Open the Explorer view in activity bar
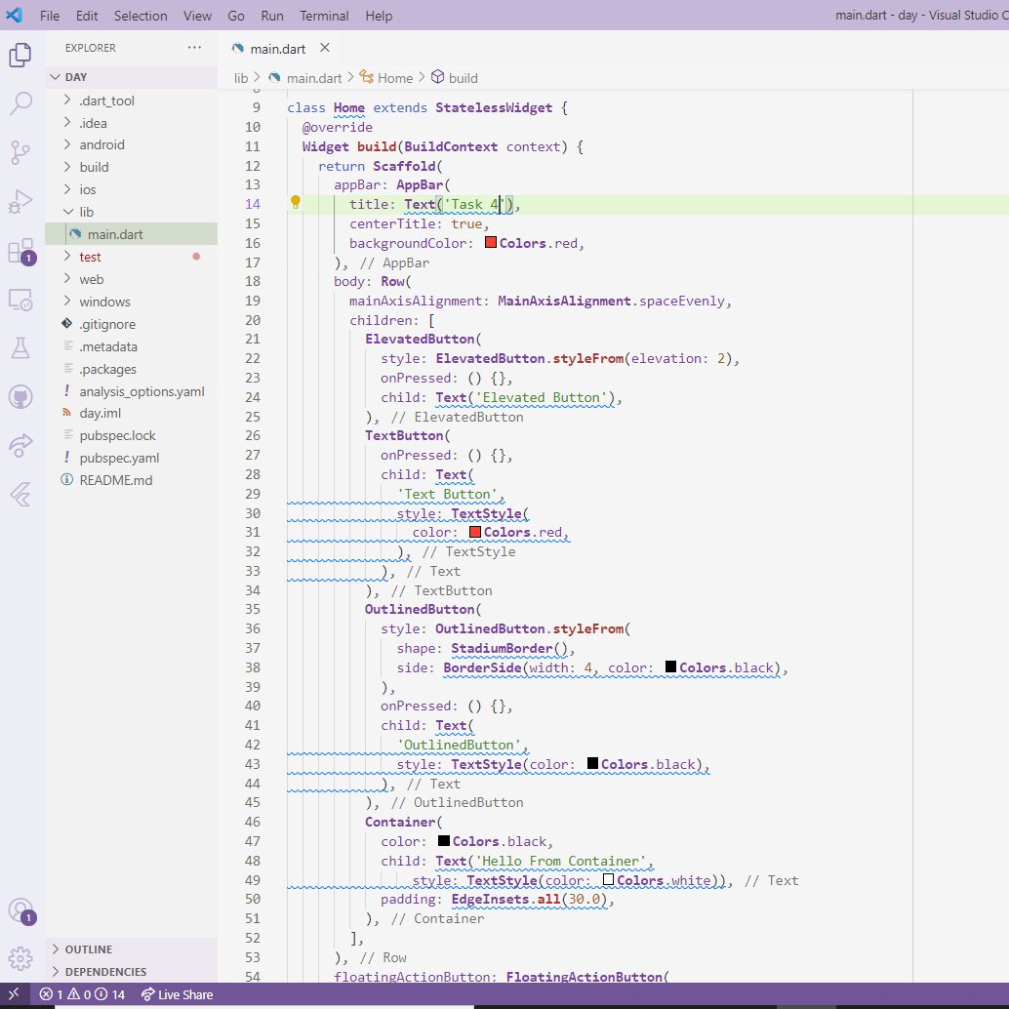Image resolution: width=1009 pixels, height=1009 pixels. [20, 55]
